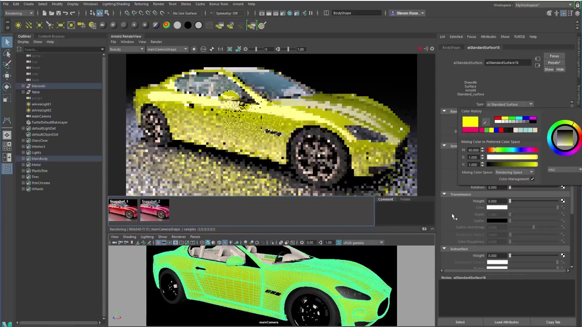582x327 pixels.
Task: Open the sRGB gamma view transform dropdown
Action: pos(362,243)
